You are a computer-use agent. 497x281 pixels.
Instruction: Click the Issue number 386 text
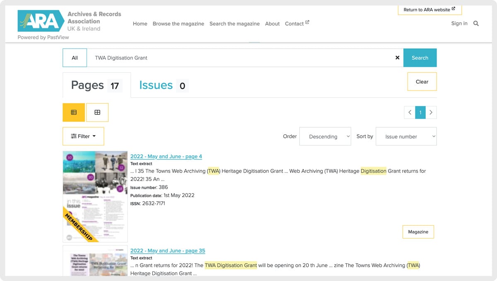pyautogui.click(x=149, y=187)
